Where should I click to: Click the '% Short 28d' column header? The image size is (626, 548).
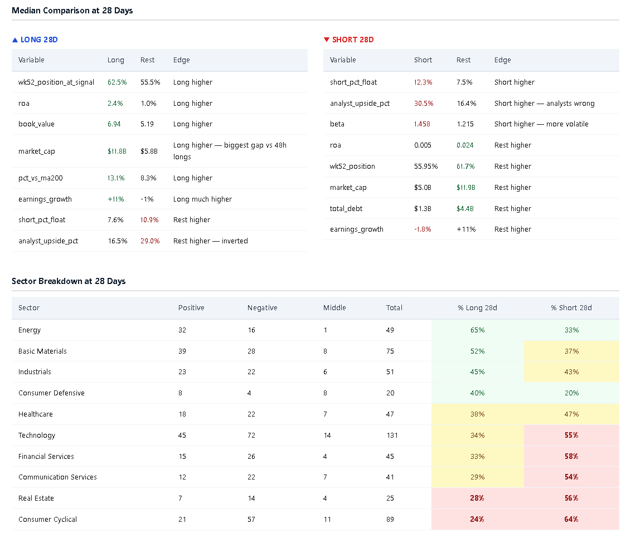tap(571, 308)
